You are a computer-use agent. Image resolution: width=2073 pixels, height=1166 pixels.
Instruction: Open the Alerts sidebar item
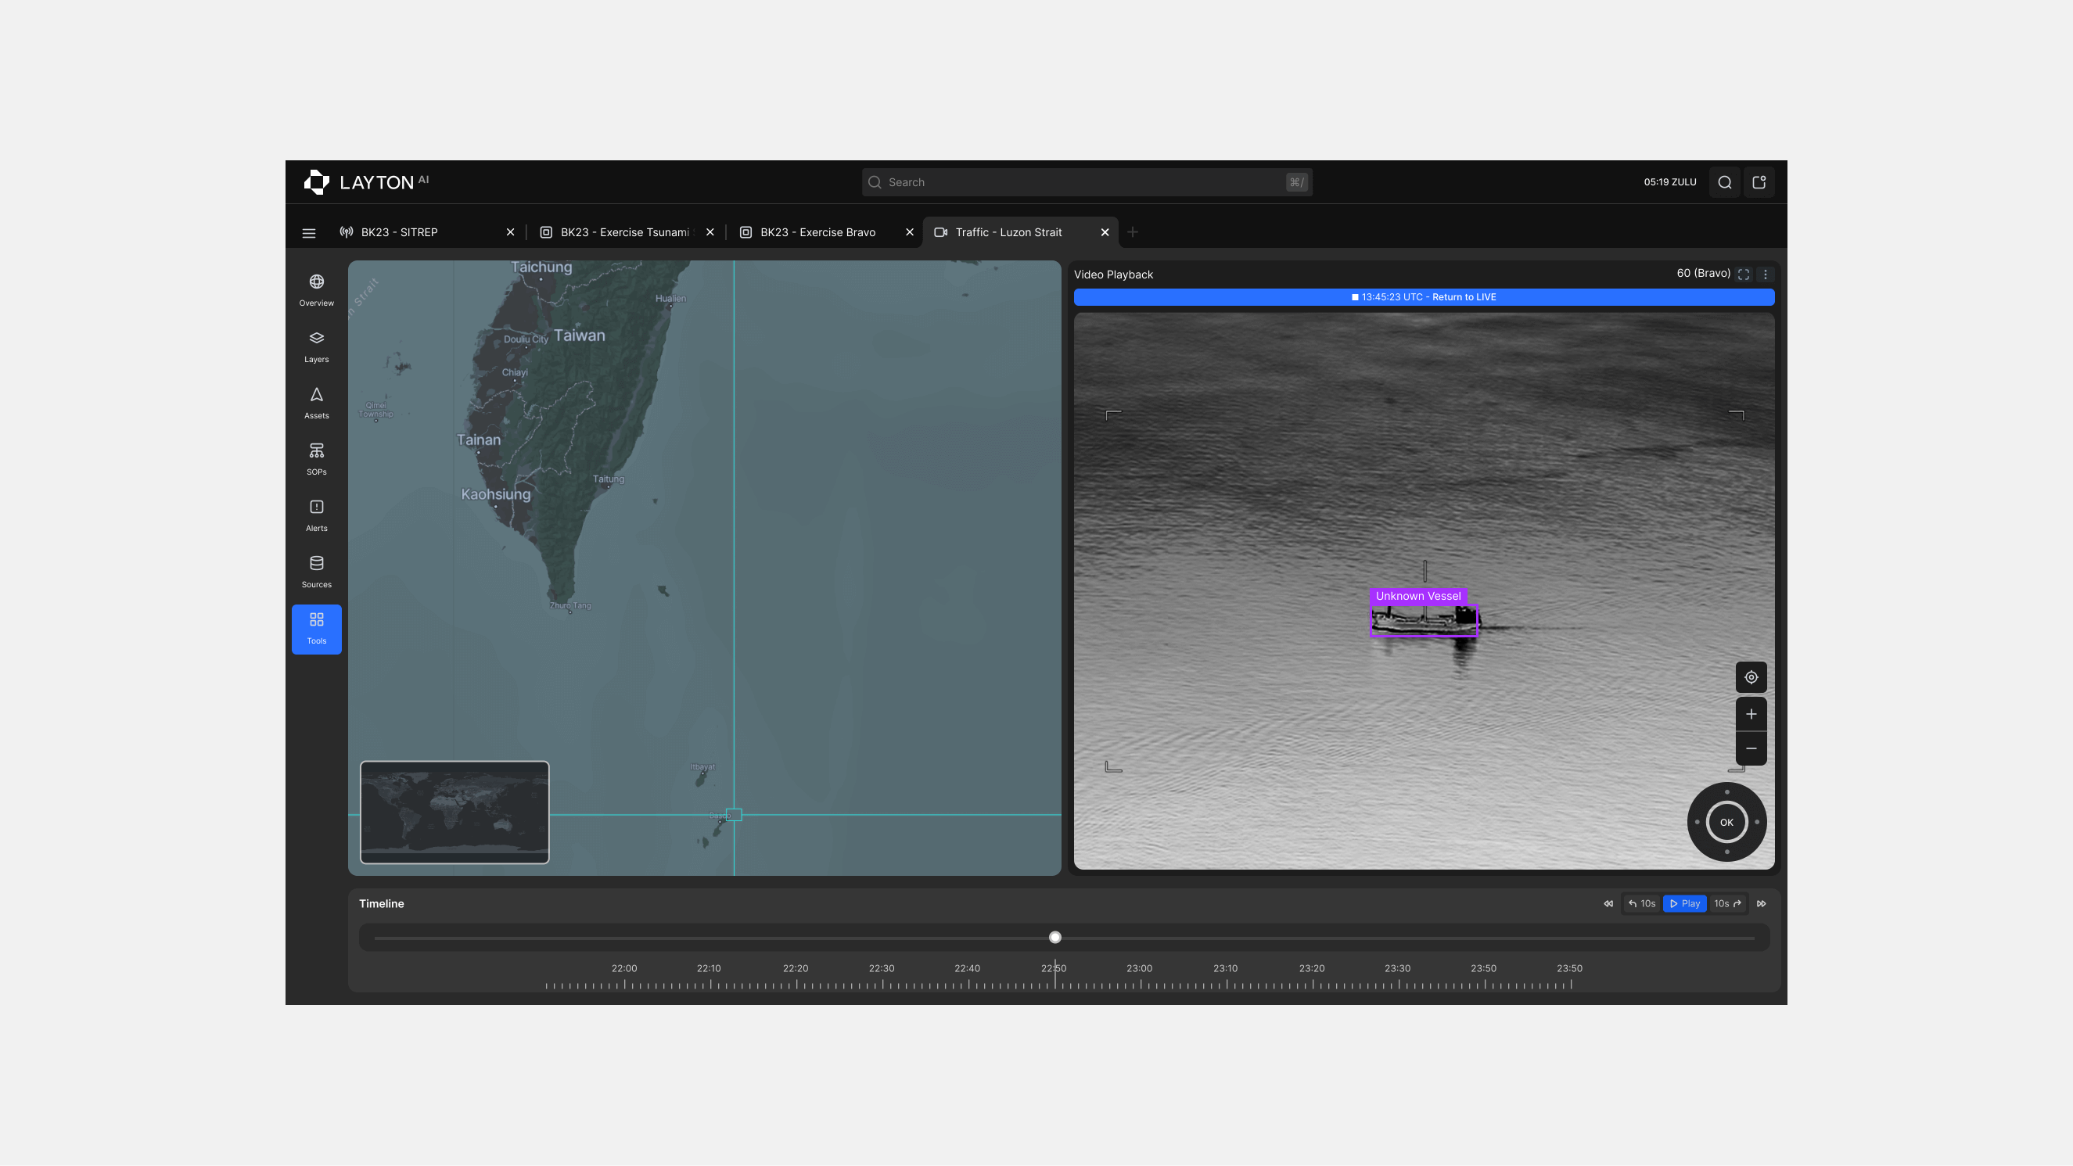click(316, 516)
